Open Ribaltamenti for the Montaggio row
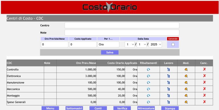Image resolution: width=219 pixels, height=110 pixels. coord(149,95)
